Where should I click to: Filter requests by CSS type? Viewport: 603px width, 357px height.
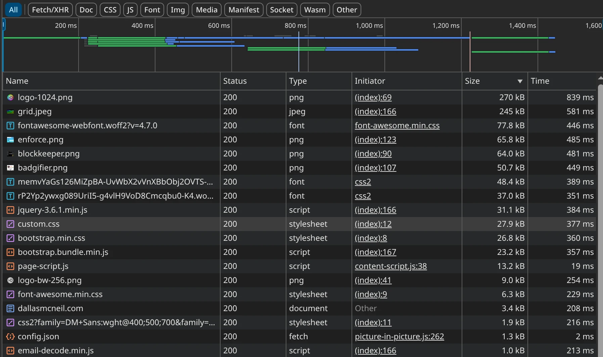(x=110, y=10)
